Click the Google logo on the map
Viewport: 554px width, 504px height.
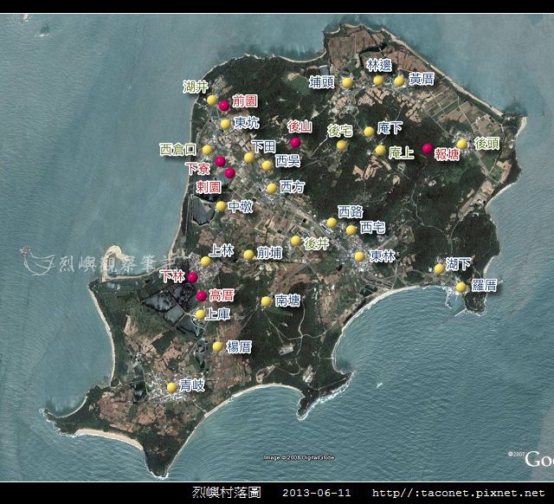(539, 459)
